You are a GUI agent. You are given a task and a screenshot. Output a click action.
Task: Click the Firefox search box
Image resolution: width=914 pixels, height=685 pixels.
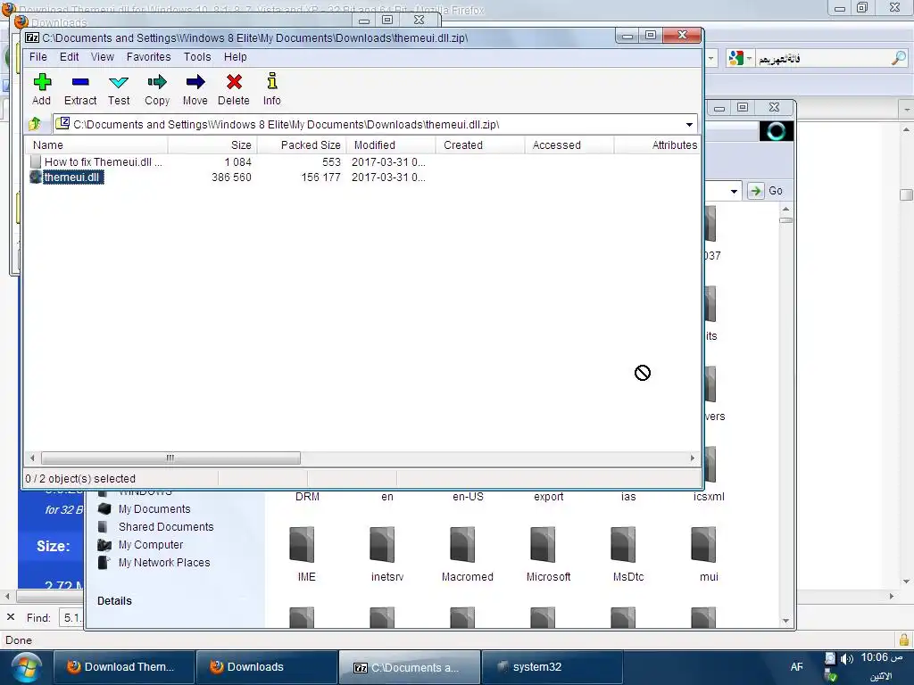tap(822, 58)
